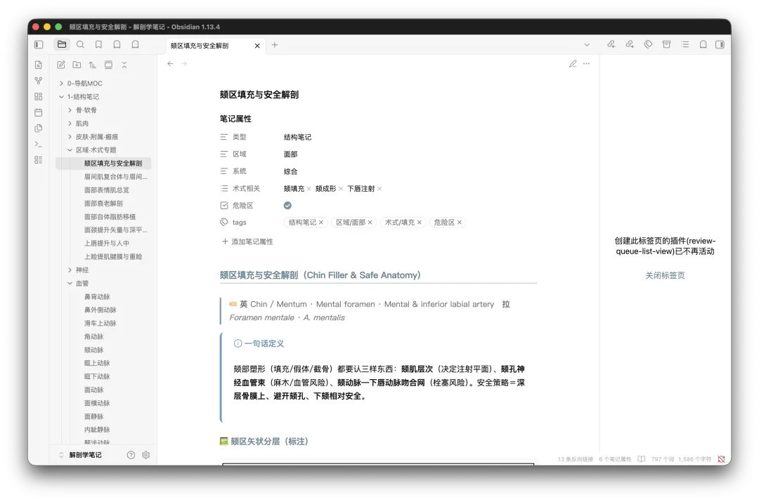Open the 面静脉 note
The image size is (759, 502).
pos(93,416)
